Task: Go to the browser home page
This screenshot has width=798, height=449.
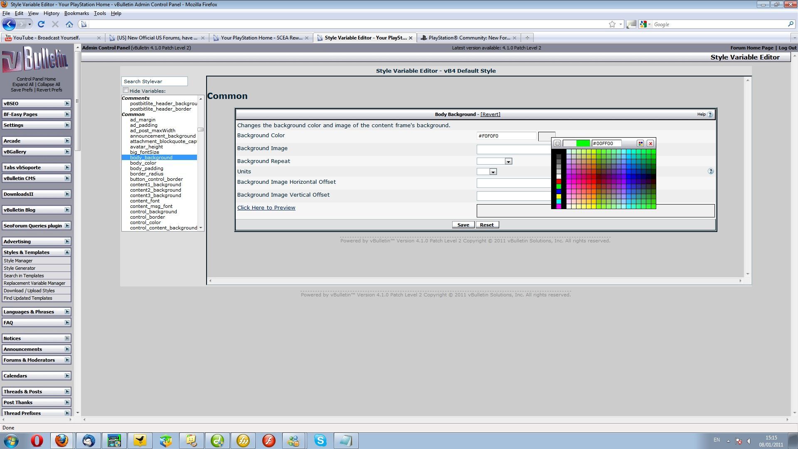Action: 69,24
